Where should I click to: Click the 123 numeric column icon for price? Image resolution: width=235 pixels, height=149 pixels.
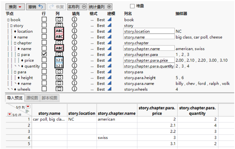click(59, 60)
